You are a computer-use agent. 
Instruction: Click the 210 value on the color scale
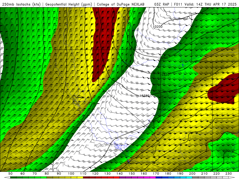coord(204,174)
